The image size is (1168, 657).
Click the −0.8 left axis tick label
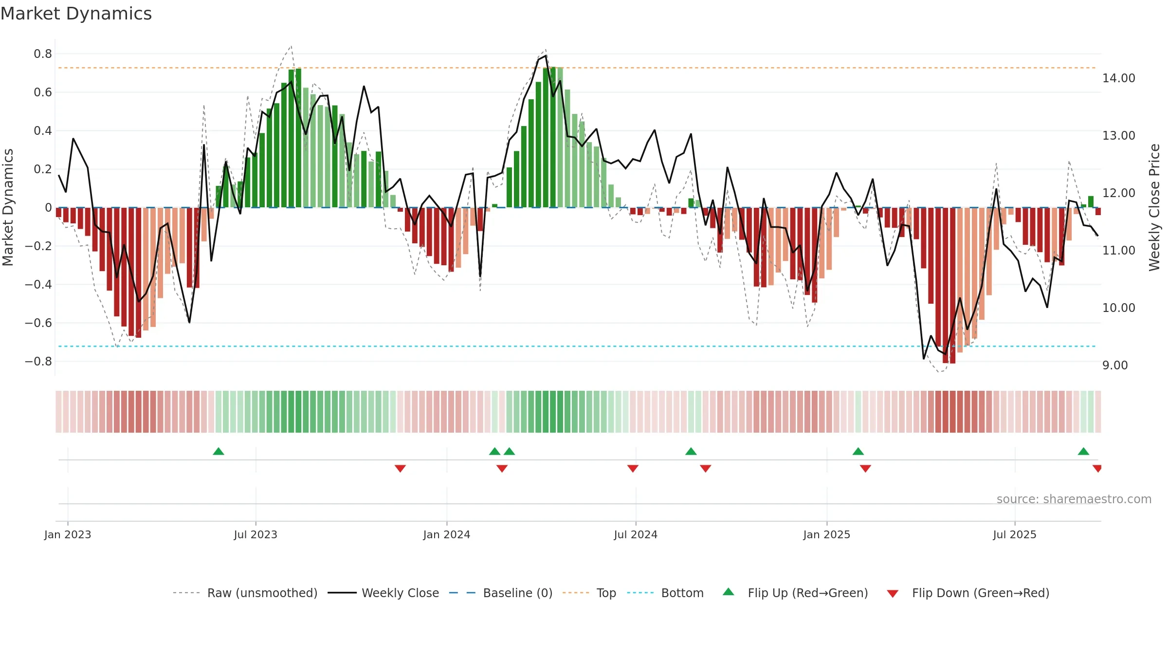point(38,361)
